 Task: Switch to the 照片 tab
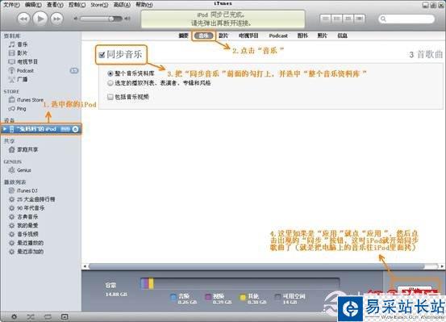click(x=323, y=36)
